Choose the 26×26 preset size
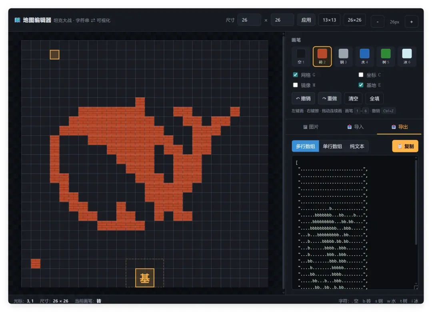The image size is (432, 312). click(354, 20)
